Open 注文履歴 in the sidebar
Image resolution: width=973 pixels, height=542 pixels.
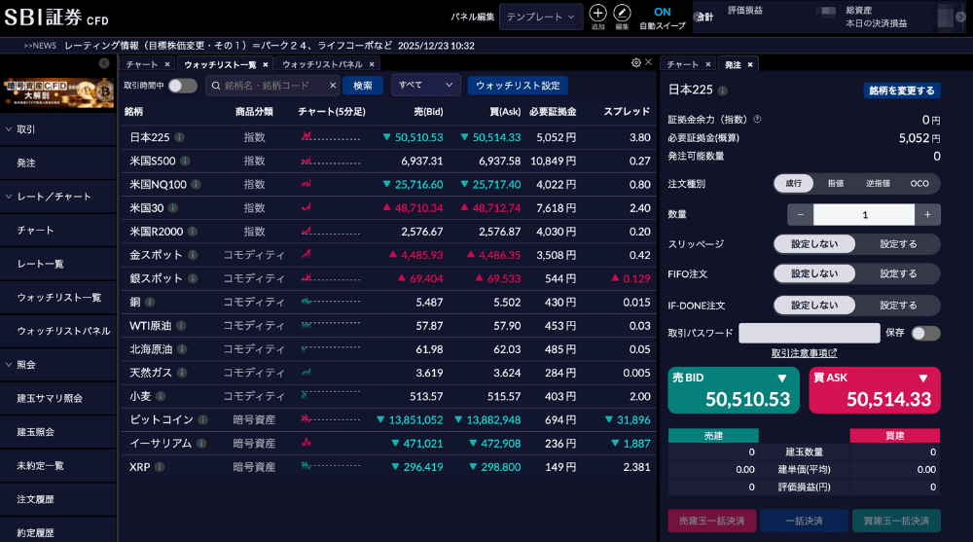click(x=57, y=499)
